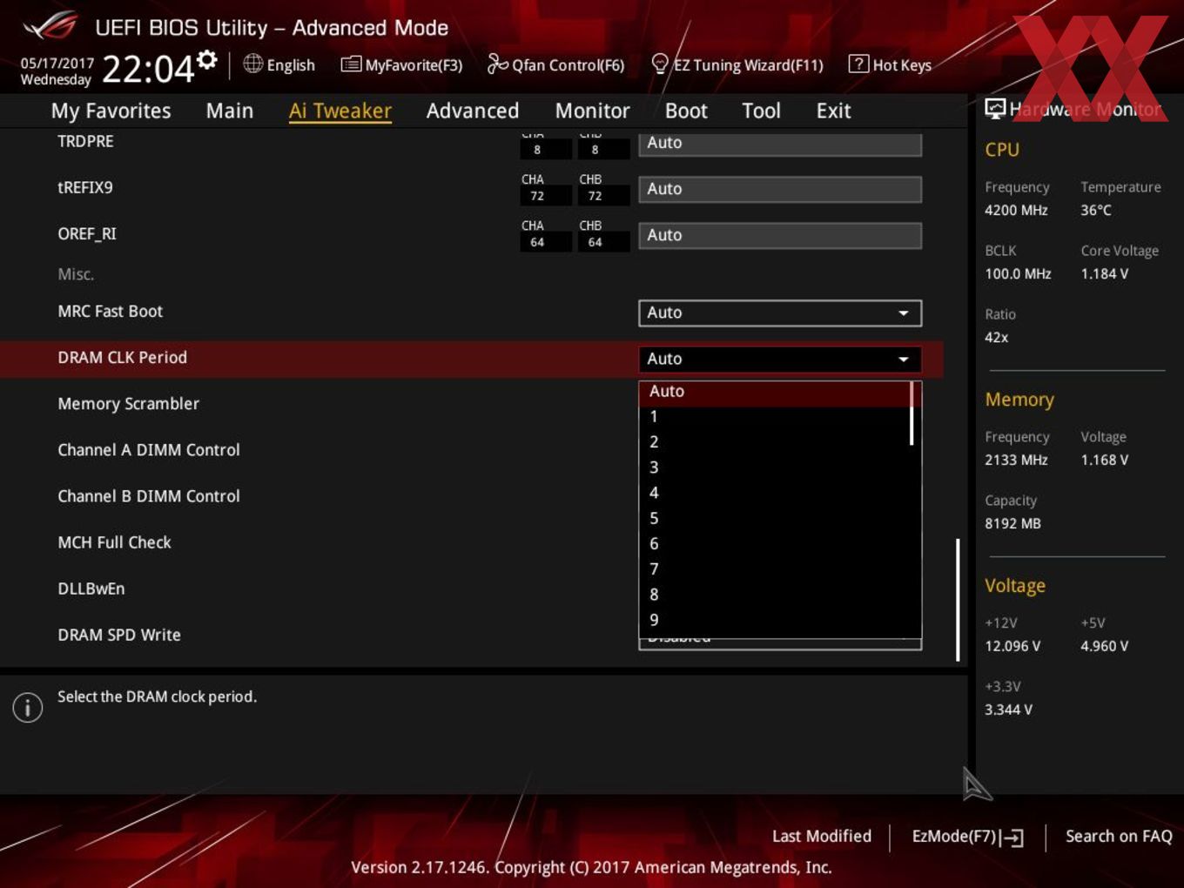This screenshot has height=888, width=1184.
Task: Choose value 8 in DRAM CLK list
Action: (774, 595)
